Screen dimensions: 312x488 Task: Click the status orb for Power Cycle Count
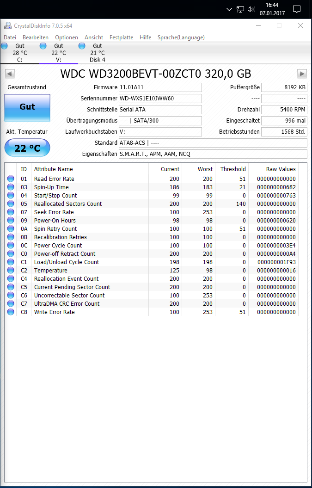(x=11, y=245)
